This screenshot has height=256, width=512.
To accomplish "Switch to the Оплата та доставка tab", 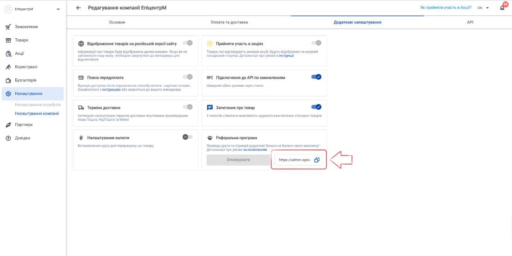I will pyautogui.click(x=229, y=22).
